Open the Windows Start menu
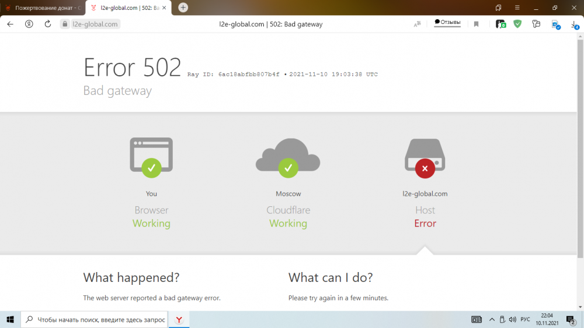Viewport: 584px width, 328px height. pos(10,319)
